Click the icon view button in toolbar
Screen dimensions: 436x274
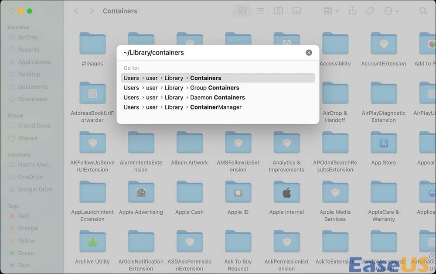coord(242,11)
